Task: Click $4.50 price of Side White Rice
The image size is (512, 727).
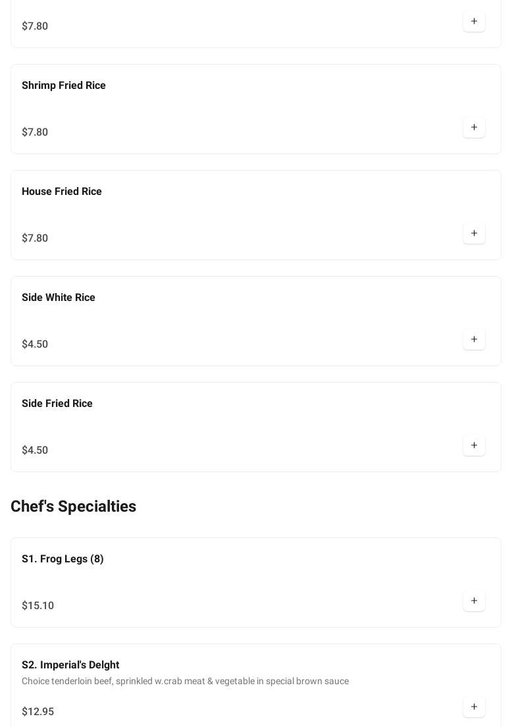Action: point(35,344)
